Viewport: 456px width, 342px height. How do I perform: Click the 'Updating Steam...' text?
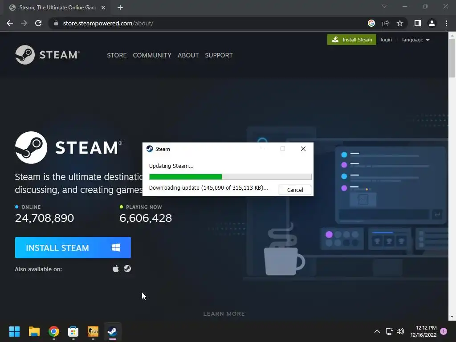tap(171, 166)
